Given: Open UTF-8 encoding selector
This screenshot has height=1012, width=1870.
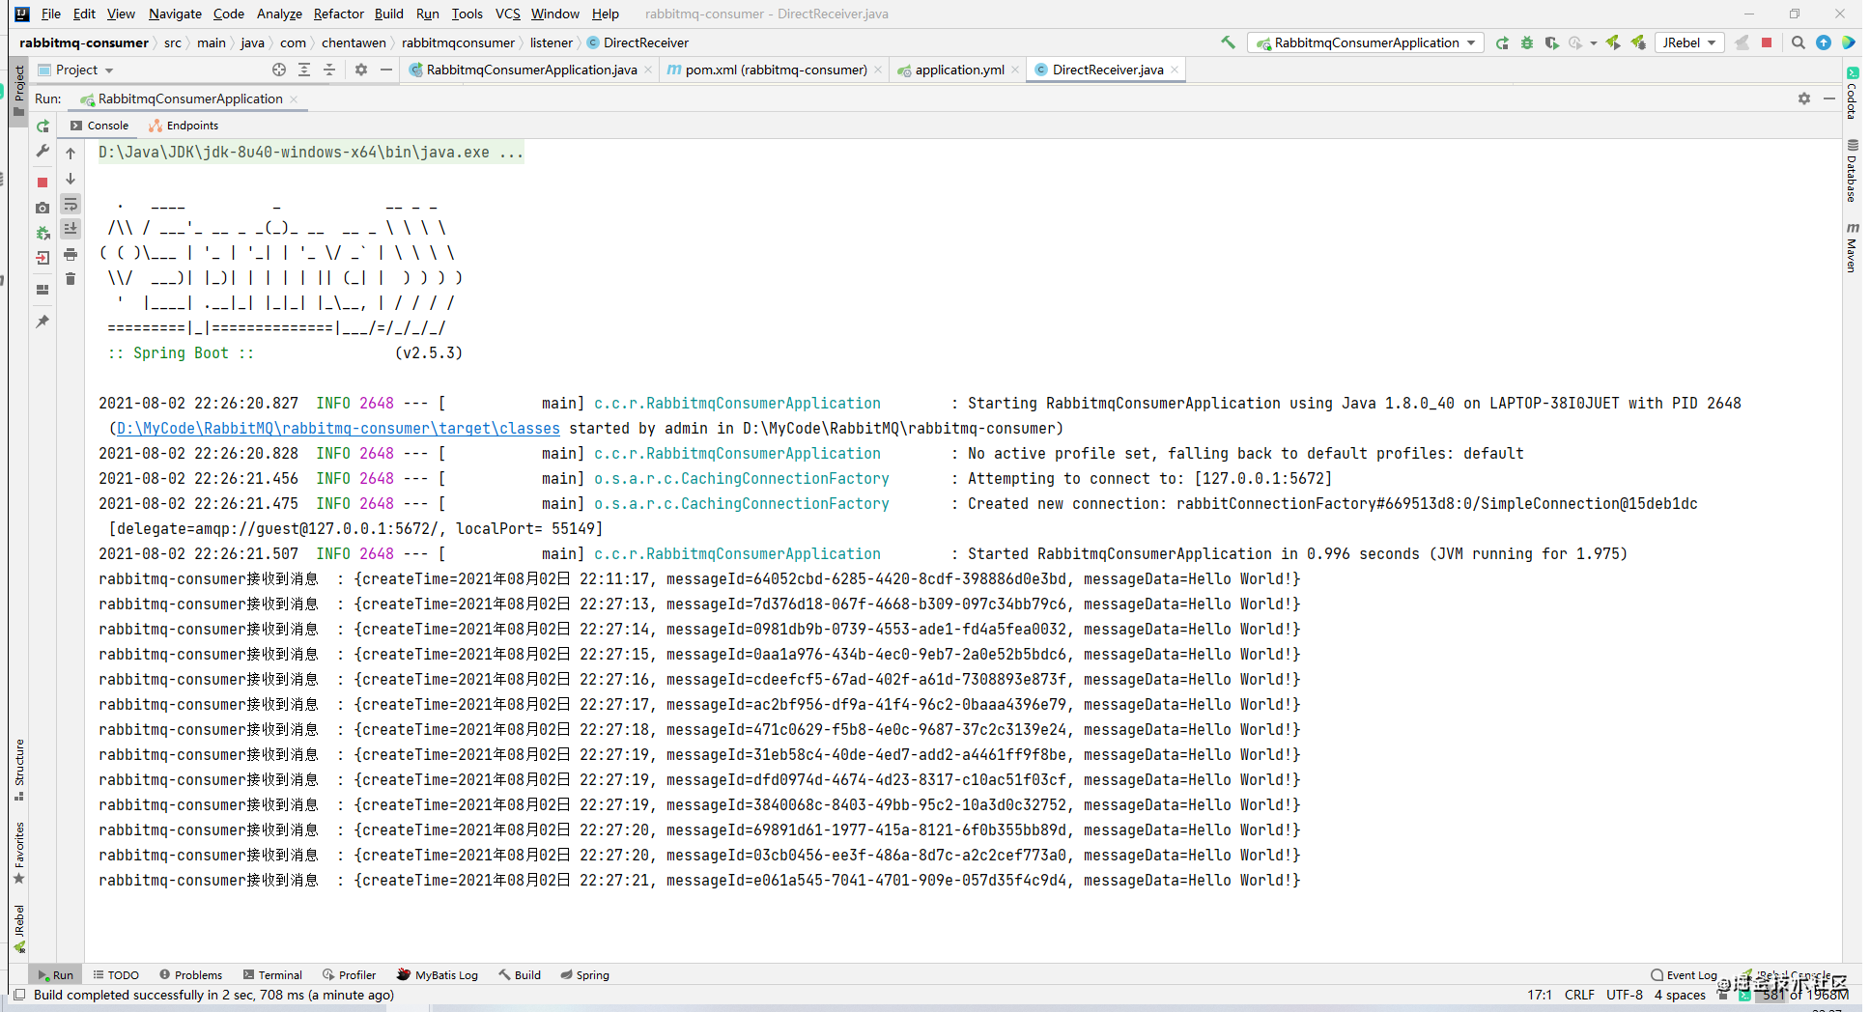Looking at the screenshot, I should pos(1625,995).
